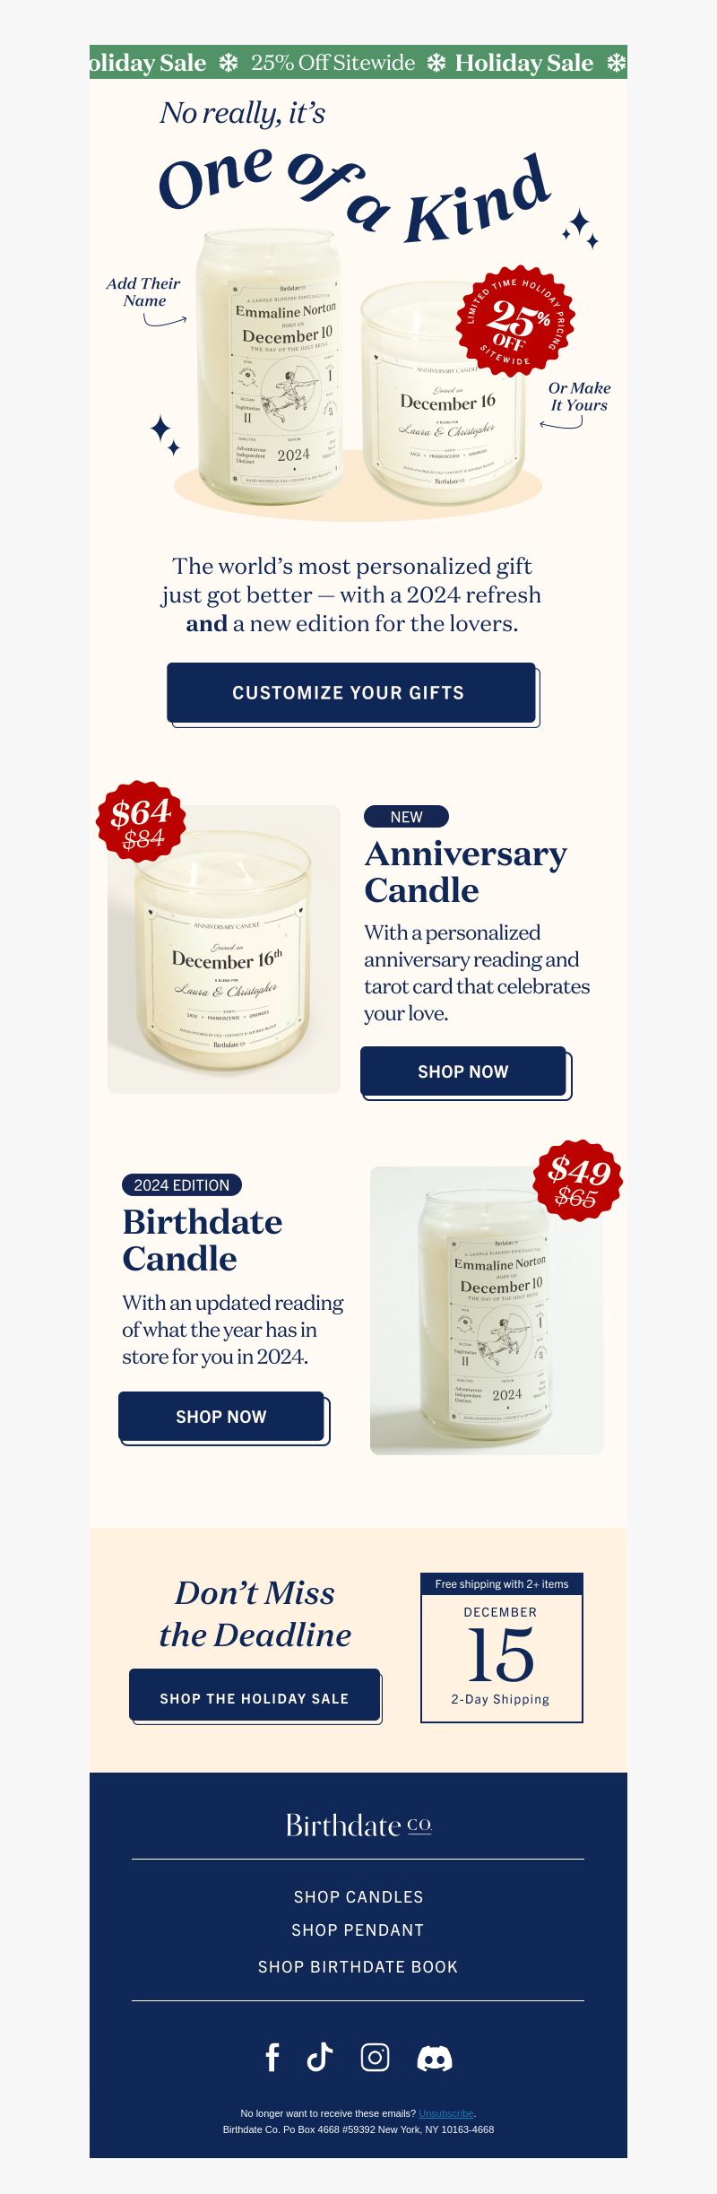The width and height of the screenshot is (717, 2194).
Task: Click the Holiday Sale green banner
Action: 358,62
